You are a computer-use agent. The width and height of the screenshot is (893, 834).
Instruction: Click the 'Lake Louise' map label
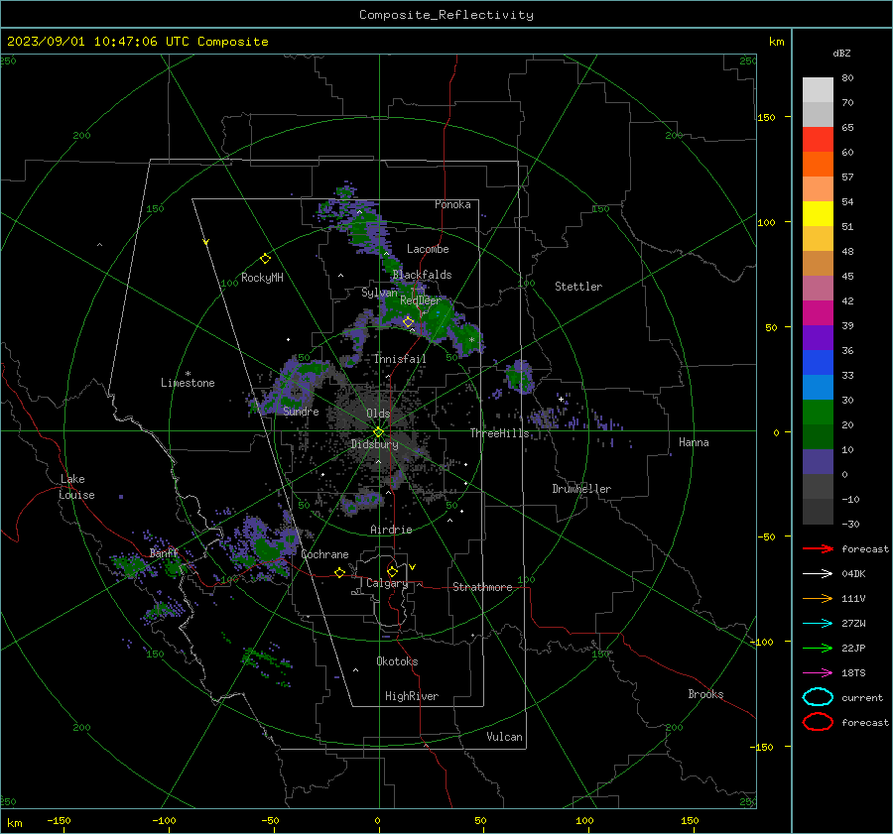coord(76,487)
